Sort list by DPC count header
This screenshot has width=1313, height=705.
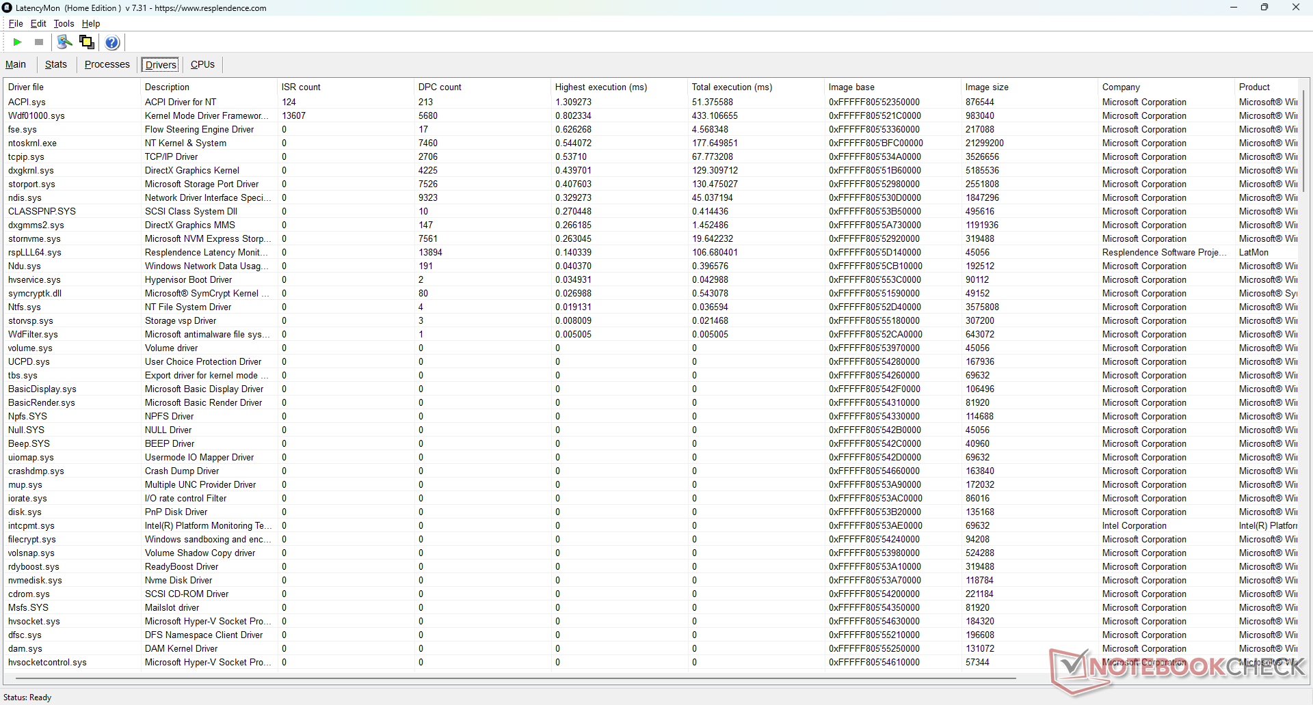[x=440, y=87]
